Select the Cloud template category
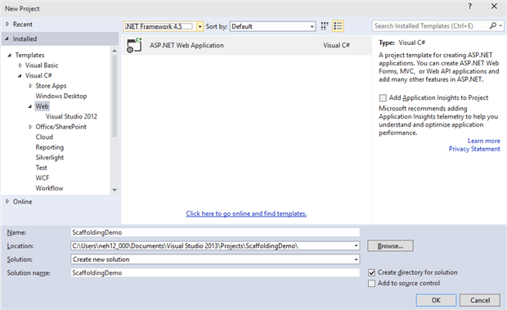 44,137
